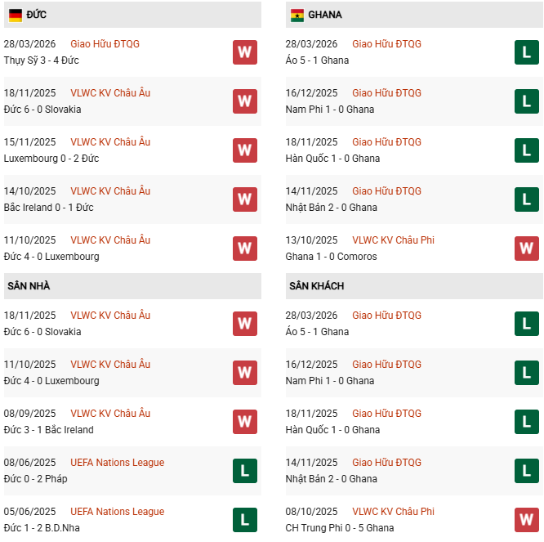Open the UEFA Nations League link dated 08/06/2025
Viewport: 544px width, 542px height.
coord(117,463)
